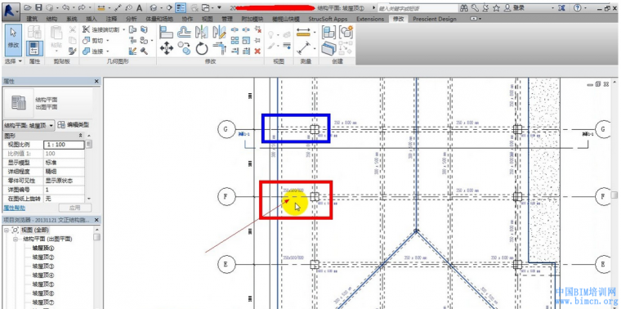Save the project with the floppy disk icon
Image resolution: width=621 pixels, height=309 pixels.
pyautogui.click(x=38, y=8)
